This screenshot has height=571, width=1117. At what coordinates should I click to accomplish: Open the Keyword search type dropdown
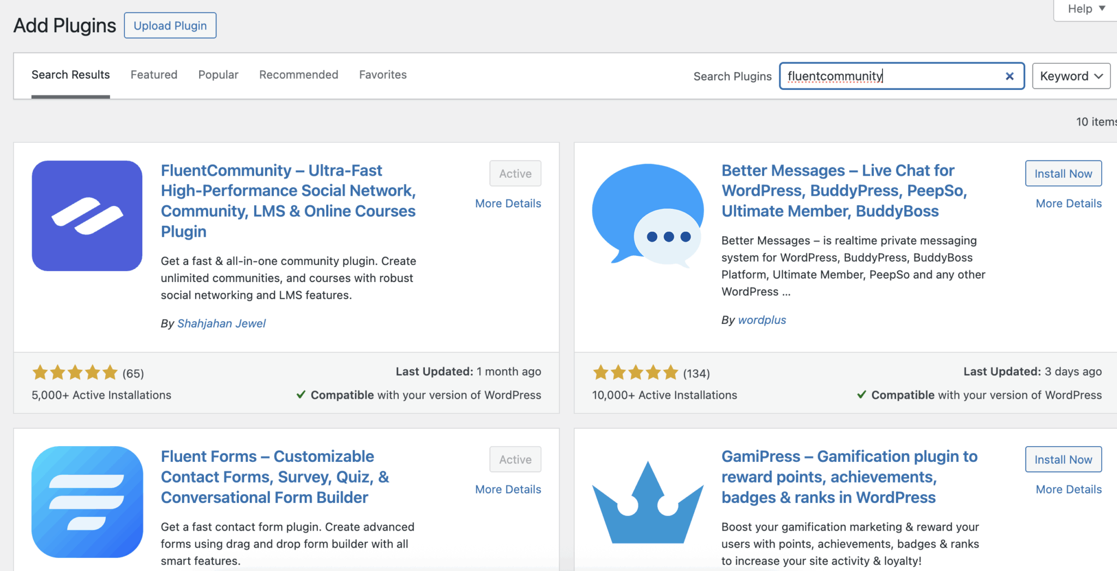pos(1070,76)
